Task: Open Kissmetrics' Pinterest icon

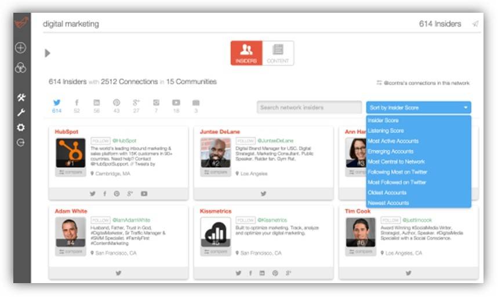Action: click(x=275, y=273)
